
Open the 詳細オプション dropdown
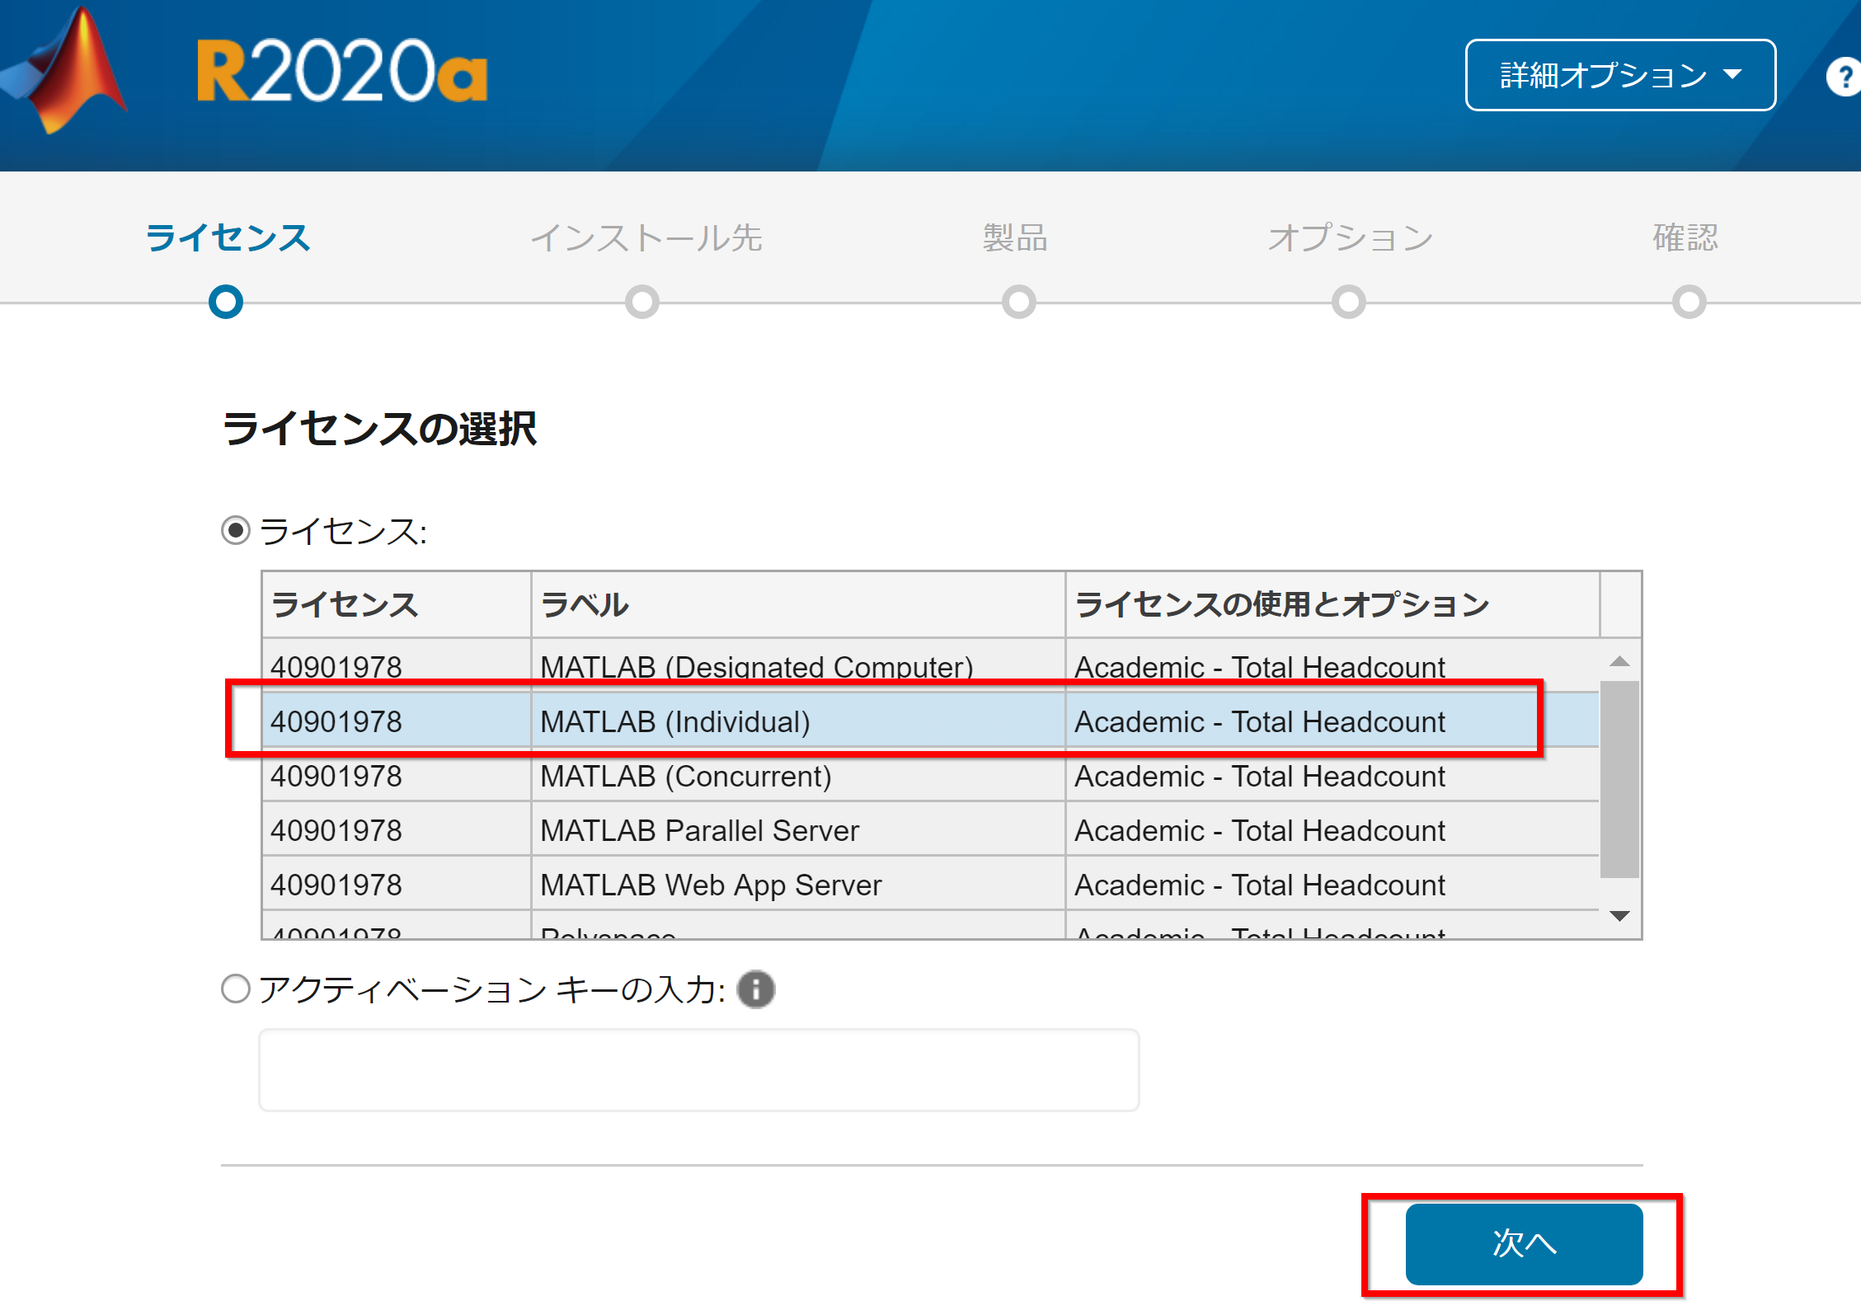click(x=1619, y=75)
